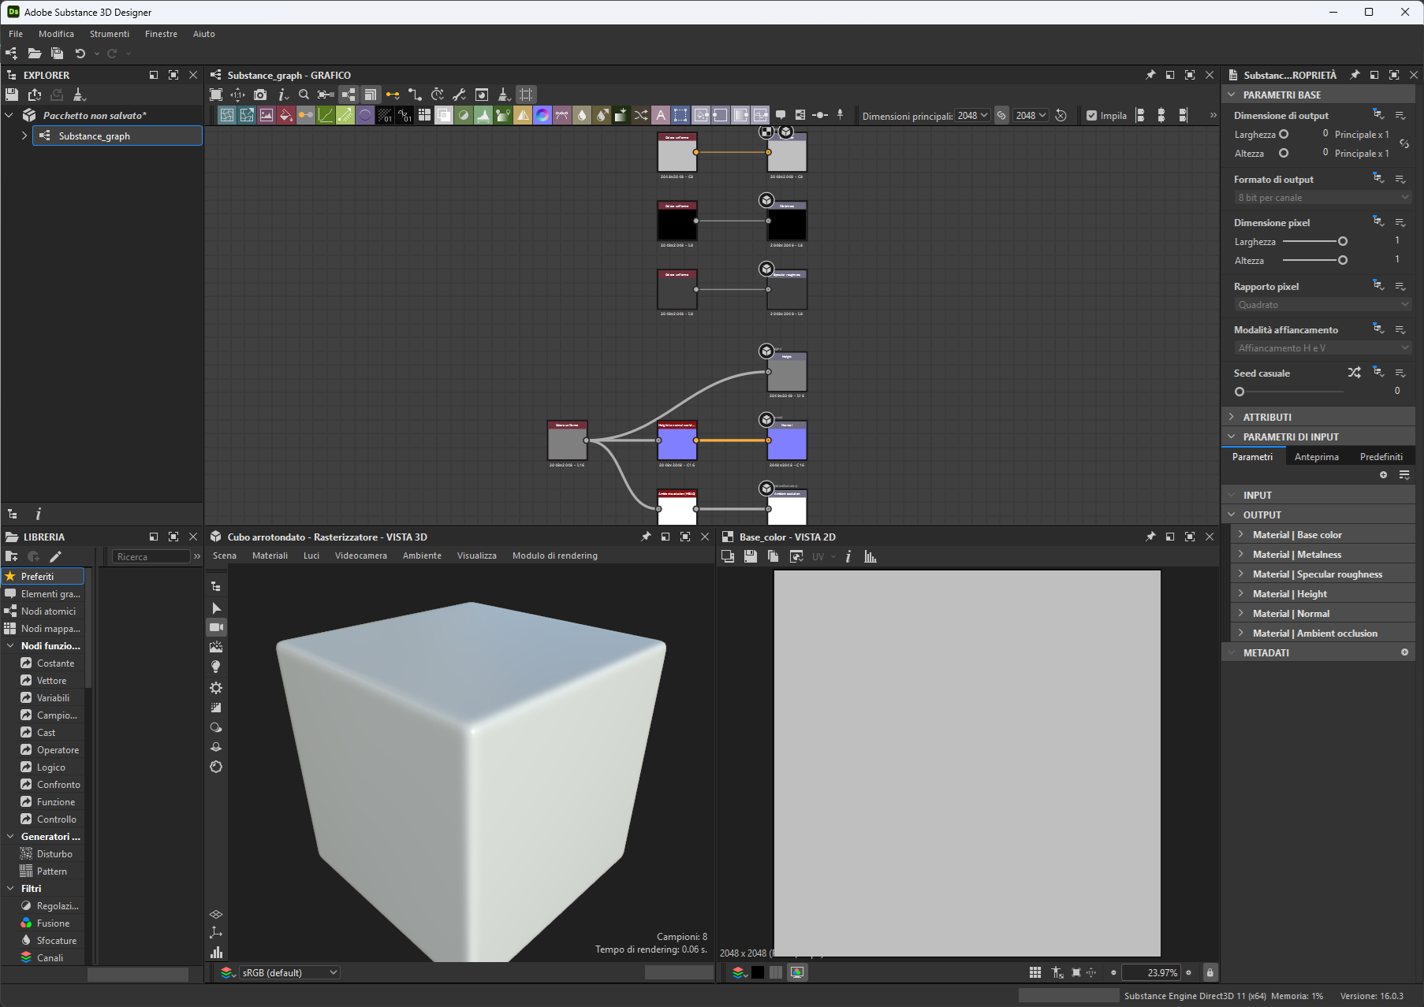Click the video camera icon in 3D view
The width and height of the screenshot is (1424, 1007).
[x=216, y=627]
